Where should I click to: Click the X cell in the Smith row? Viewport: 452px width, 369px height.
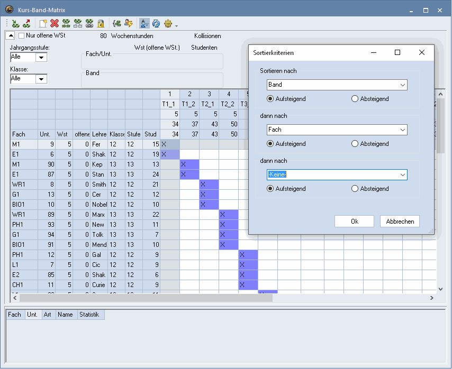coord(209,185)
